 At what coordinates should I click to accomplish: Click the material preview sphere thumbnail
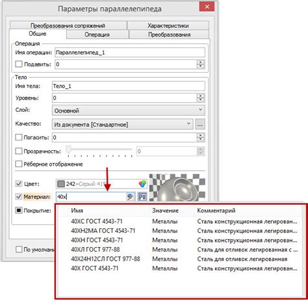[x=177, y=187]
